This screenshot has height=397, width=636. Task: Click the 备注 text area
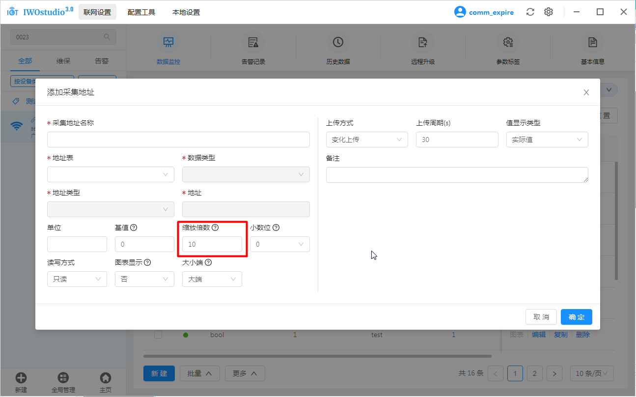[x=457, y=175]
